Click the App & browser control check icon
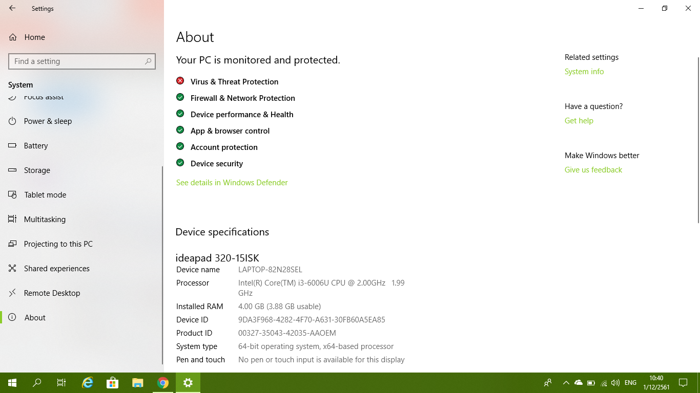Screen dimensions: 700x393 pos(180,130)
